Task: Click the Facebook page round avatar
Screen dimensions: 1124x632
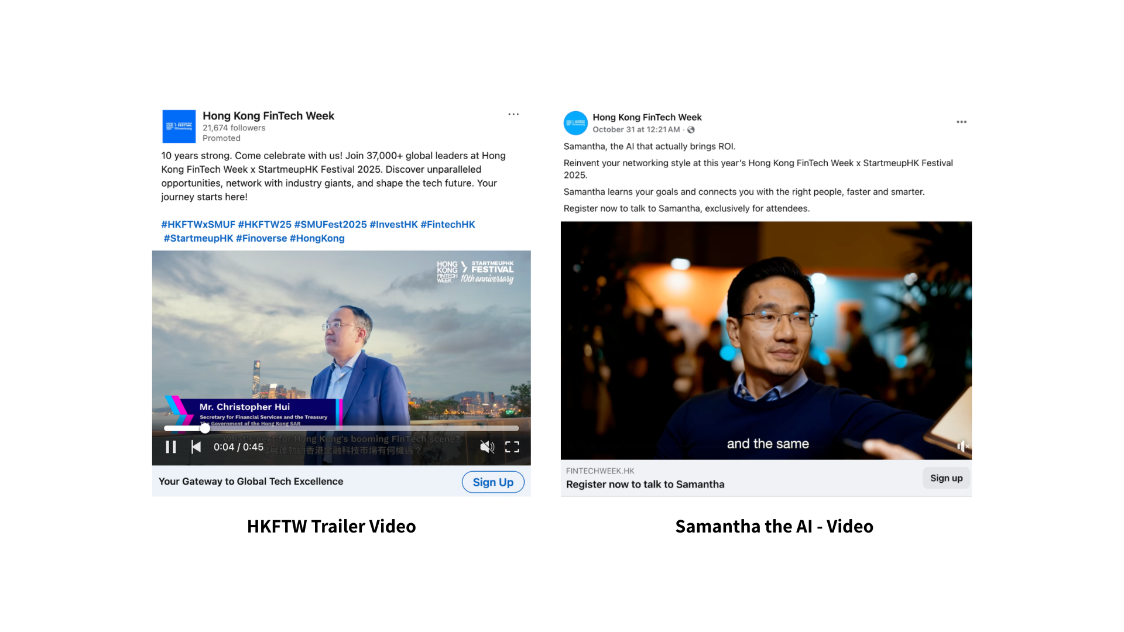Action: coord(575,123)
